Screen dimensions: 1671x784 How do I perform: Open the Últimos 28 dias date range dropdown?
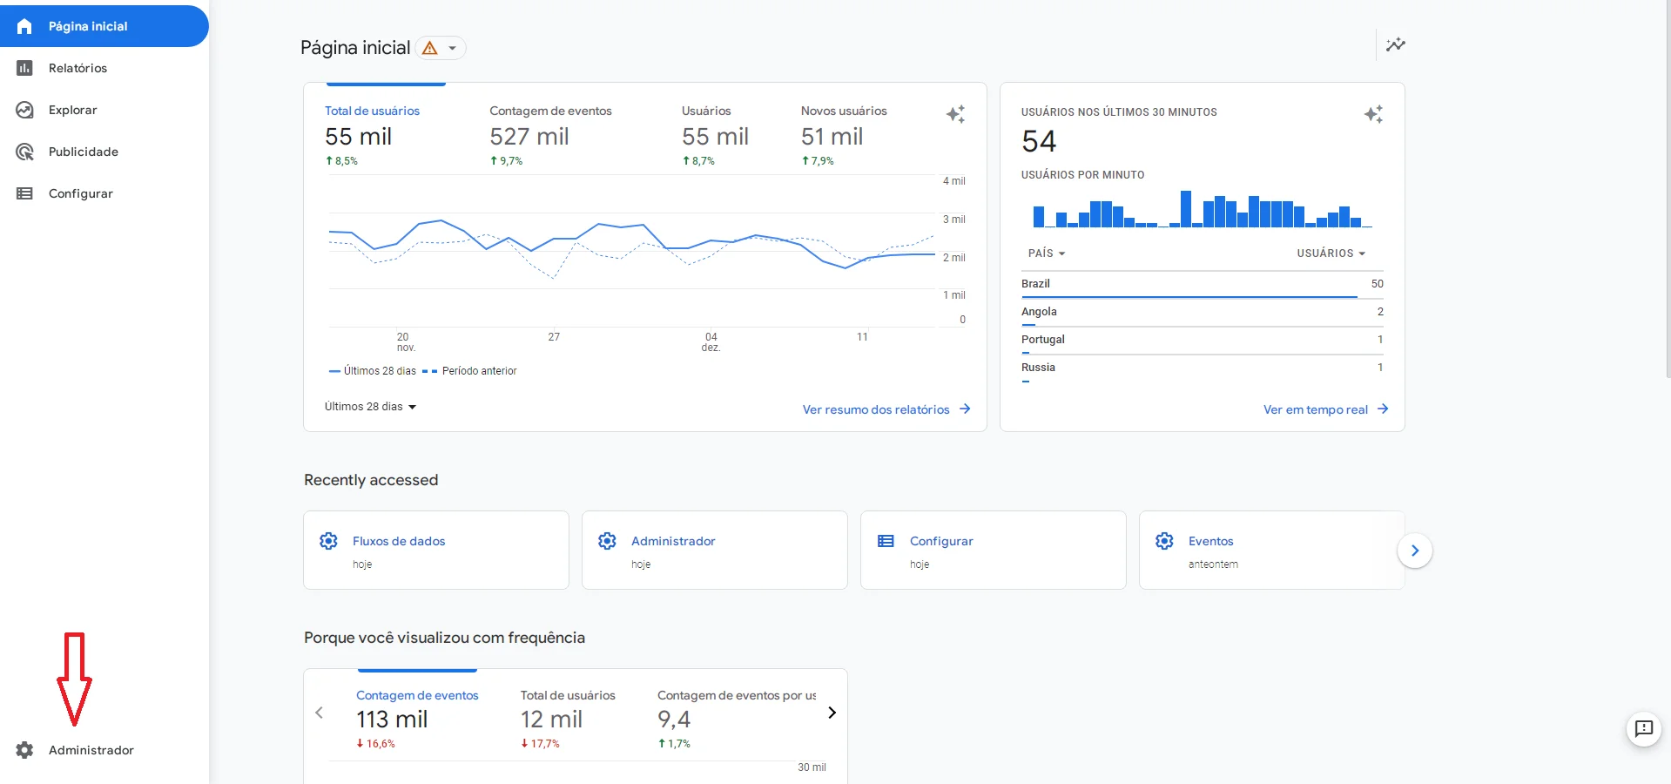(x=371, y=407)
